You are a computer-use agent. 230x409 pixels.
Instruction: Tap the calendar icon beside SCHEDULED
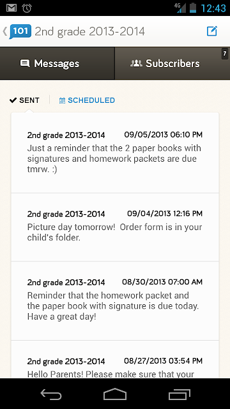(x=62, y=100)
